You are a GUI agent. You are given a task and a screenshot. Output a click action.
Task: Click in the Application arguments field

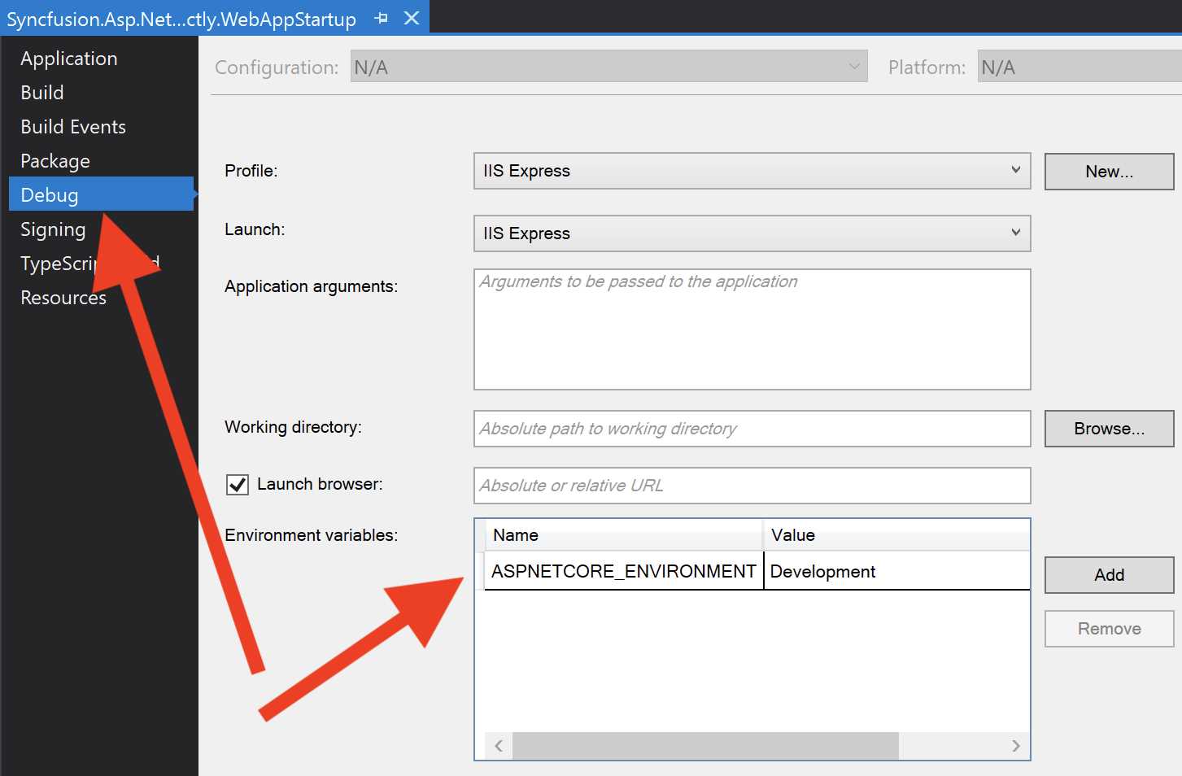pos(751,329)
